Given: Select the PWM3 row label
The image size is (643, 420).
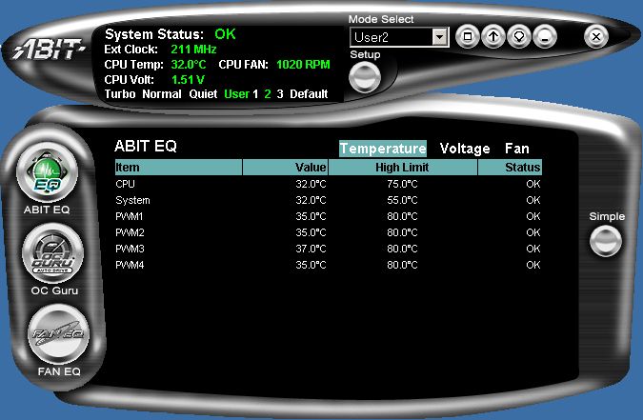Looking at the screenshot, I should point(130,249).
